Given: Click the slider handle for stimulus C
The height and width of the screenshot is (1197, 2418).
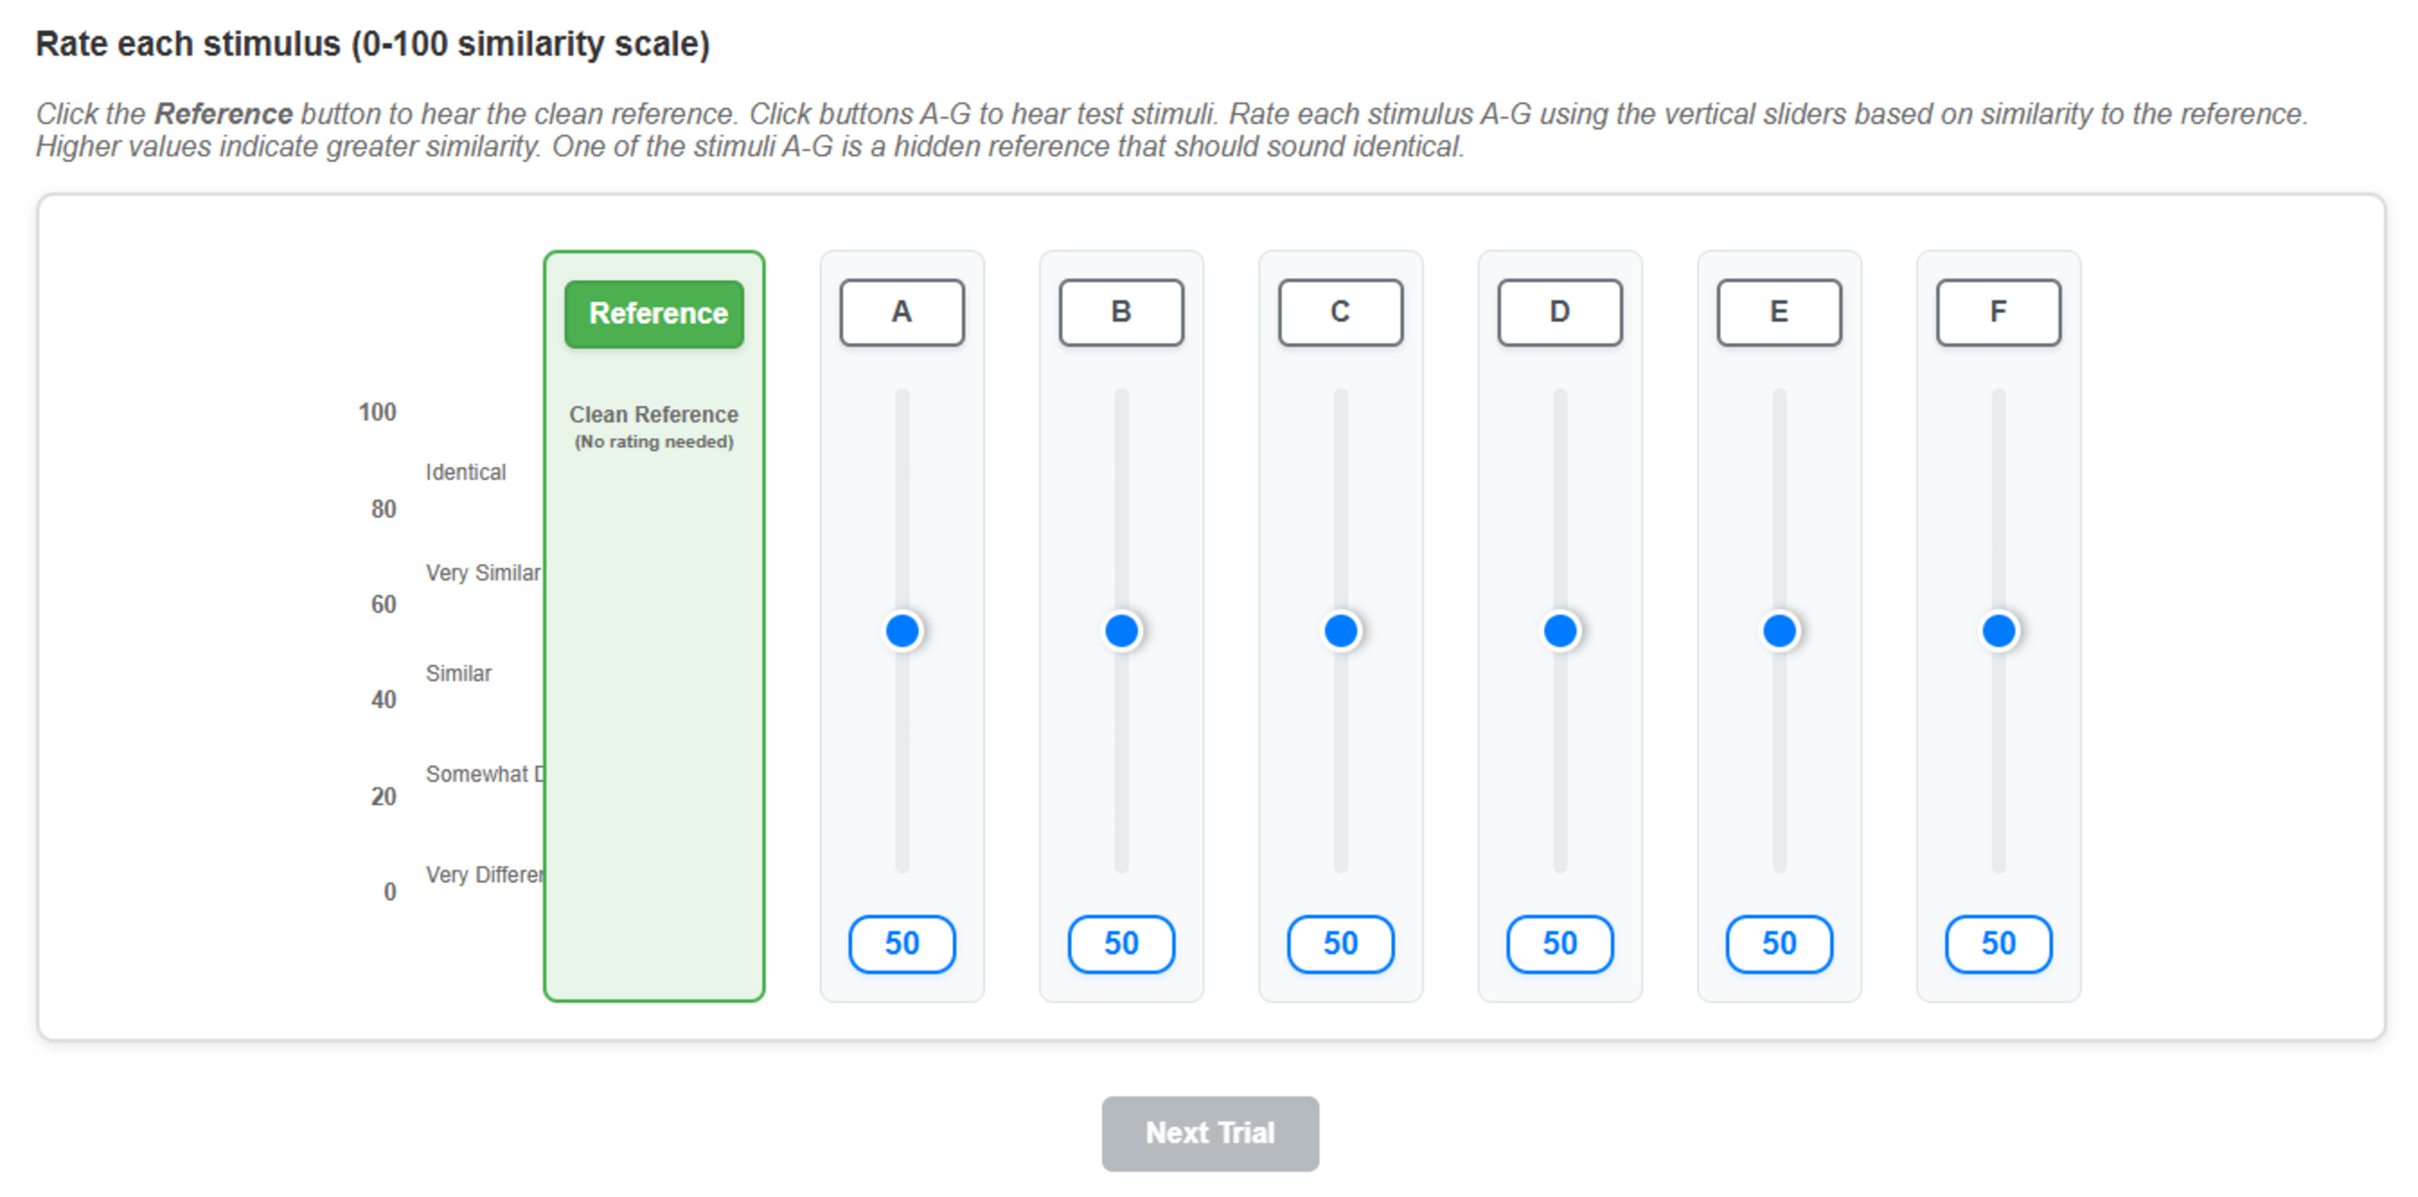Looking at the screenshot, I should [x=1341, y=631].
